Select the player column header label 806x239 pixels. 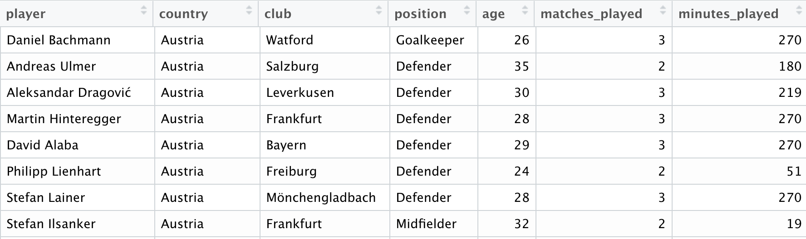[x=26, y=14]
